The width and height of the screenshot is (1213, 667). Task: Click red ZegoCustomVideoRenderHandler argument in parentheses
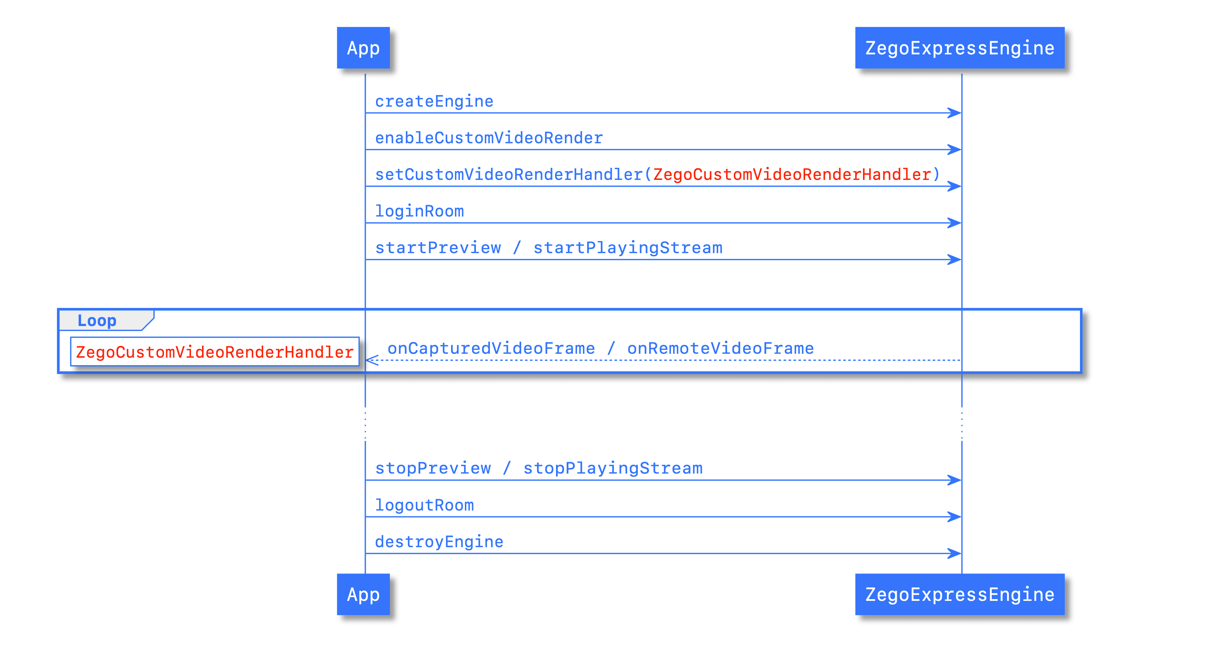[791, 175]
